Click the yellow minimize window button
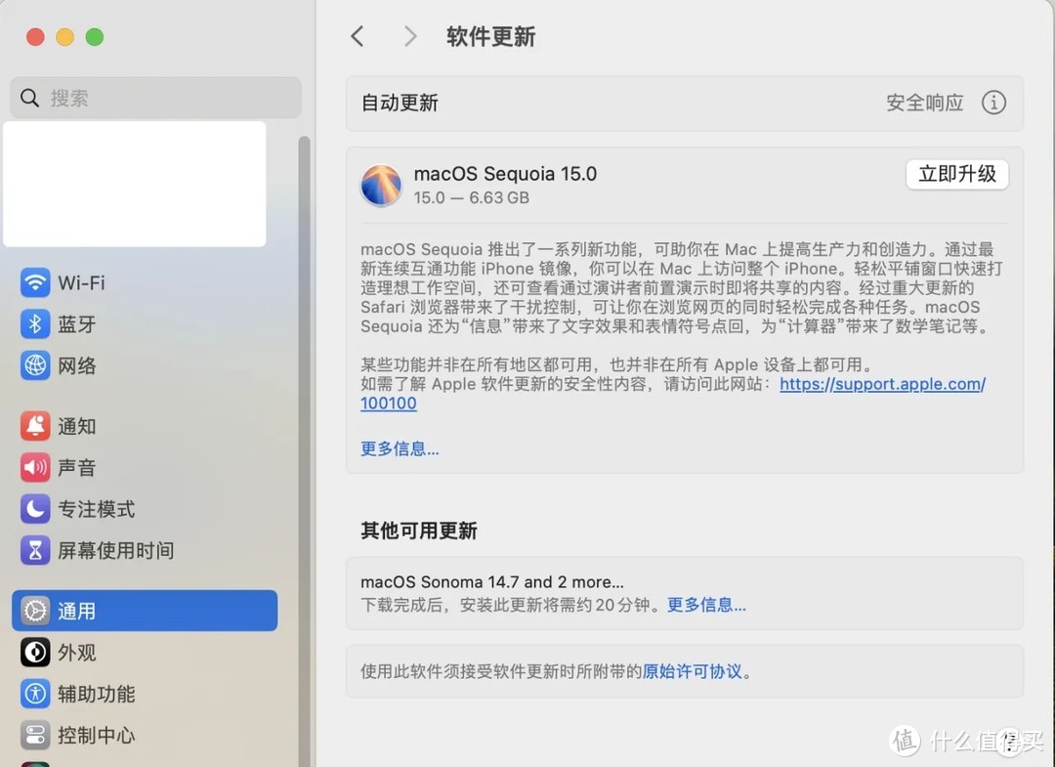The width and height of the screenshot is (1055, 767). 64,37
